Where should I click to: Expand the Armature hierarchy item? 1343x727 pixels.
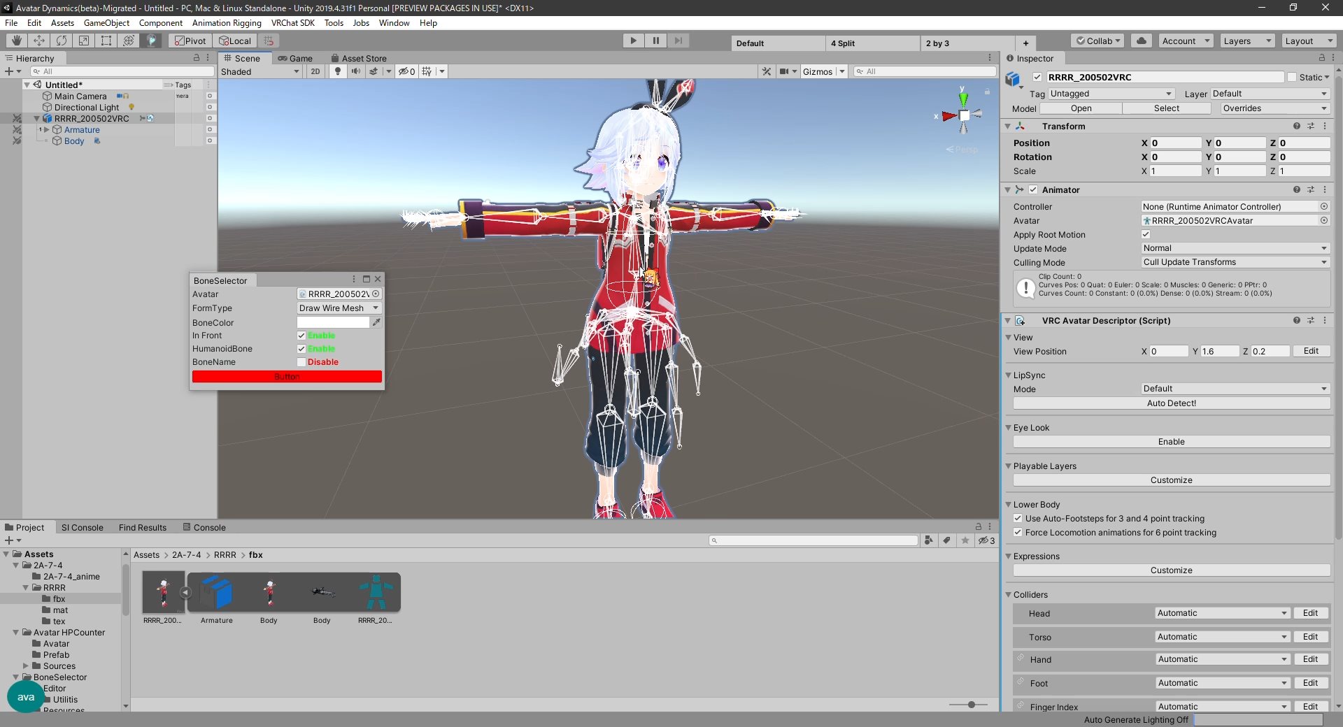pos(46,130)
